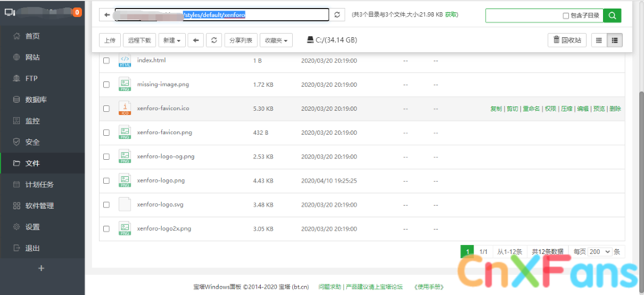Screen dimensions: 644x295
Task: Go to 网站 websites section
Action: point(32,57)
